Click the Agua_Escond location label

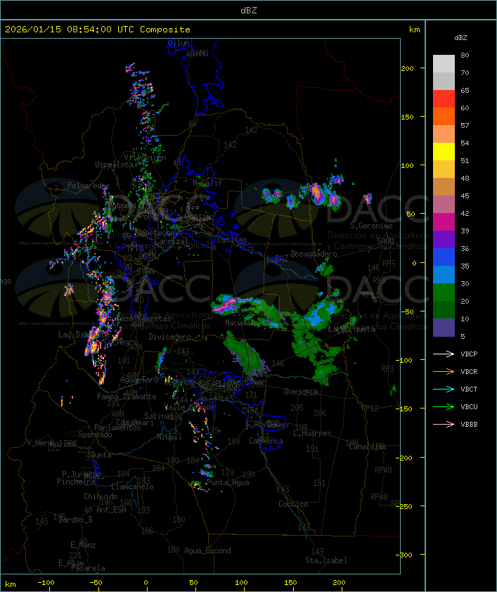tap(207, 551)
